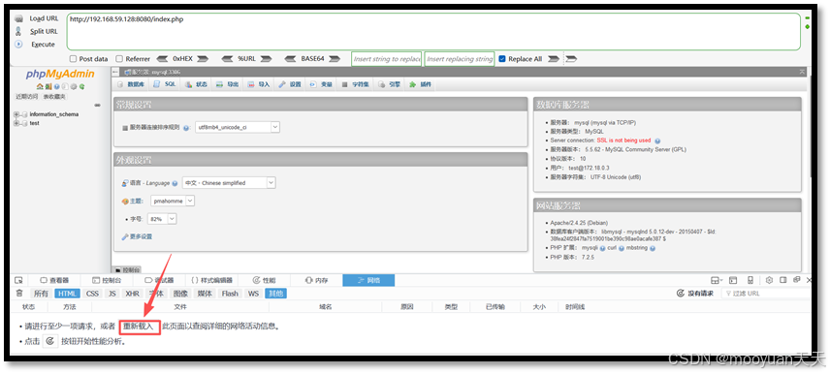Click the trash clear-requests icon
This screenshot has width=830, height=374.
(x=19, y=293)
